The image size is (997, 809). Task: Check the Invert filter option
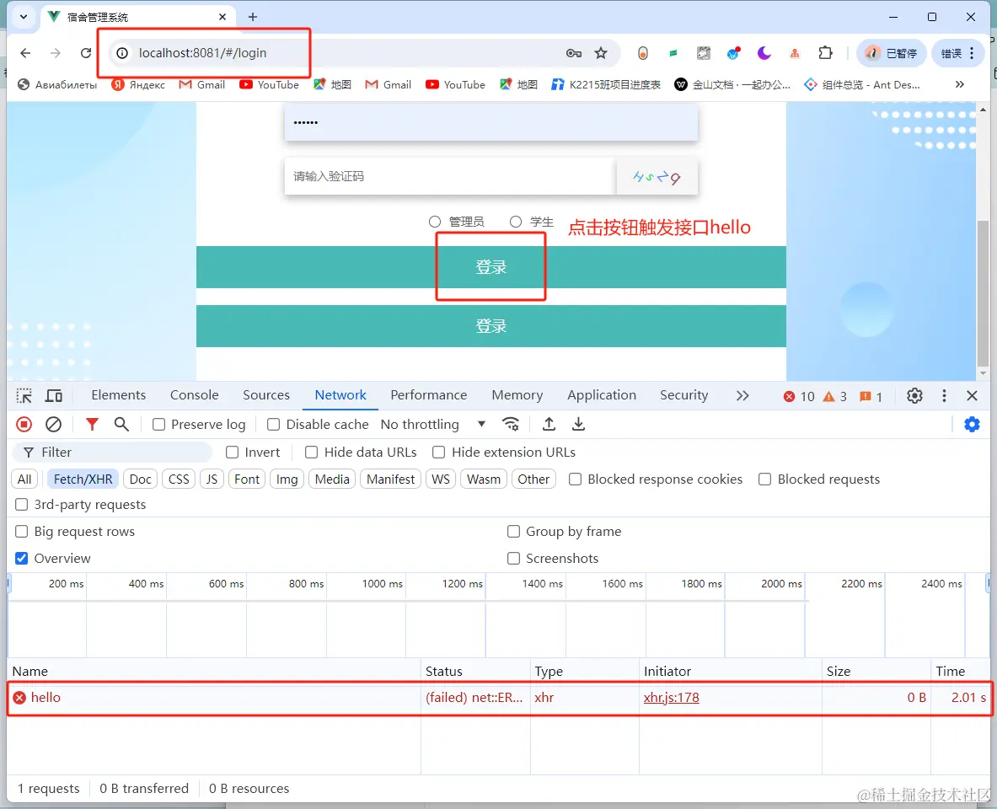[x=232, y=453]
